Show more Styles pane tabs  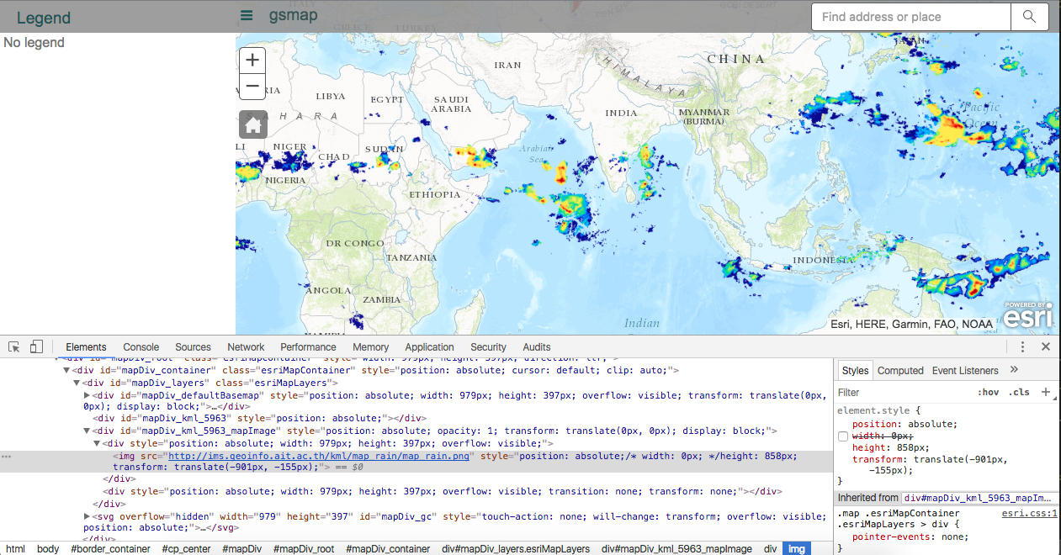tap(1014, 370)
